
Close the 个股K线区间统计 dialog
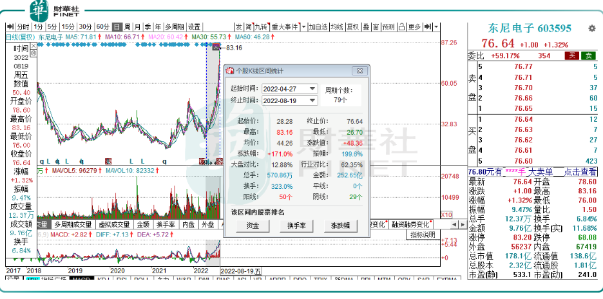click(359, 71)
